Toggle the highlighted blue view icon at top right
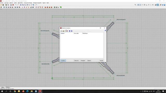The height and width of the screenshot is (93, 166). click(x=158, y=5)
